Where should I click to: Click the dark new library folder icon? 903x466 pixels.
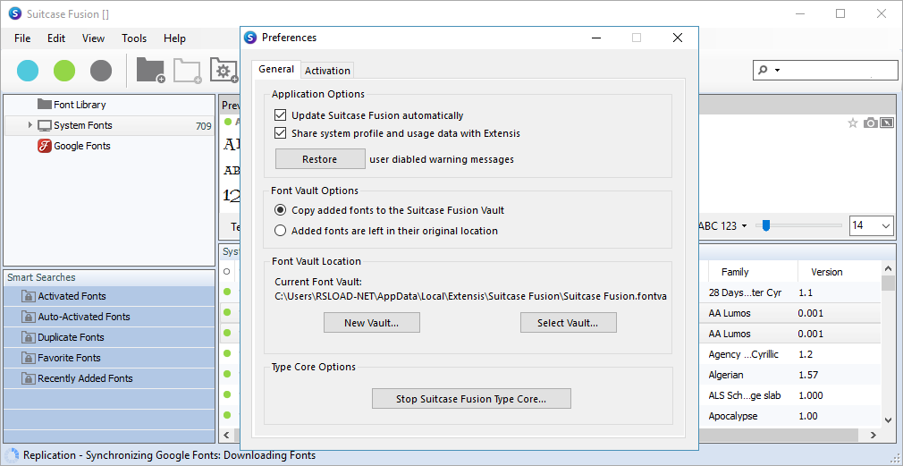[151, 71]
